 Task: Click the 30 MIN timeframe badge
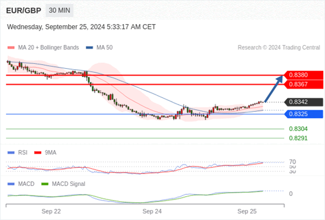tap(59, 11)
